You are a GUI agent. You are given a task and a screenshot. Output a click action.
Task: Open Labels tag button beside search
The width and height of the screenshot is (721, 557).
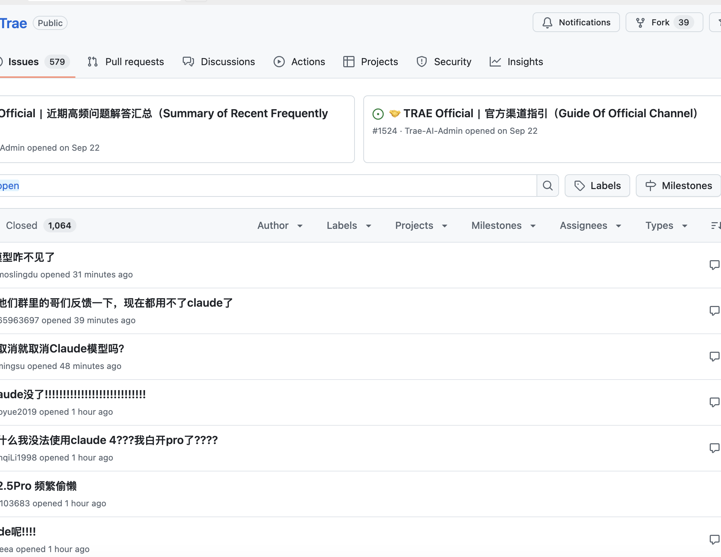click(597, 186)
